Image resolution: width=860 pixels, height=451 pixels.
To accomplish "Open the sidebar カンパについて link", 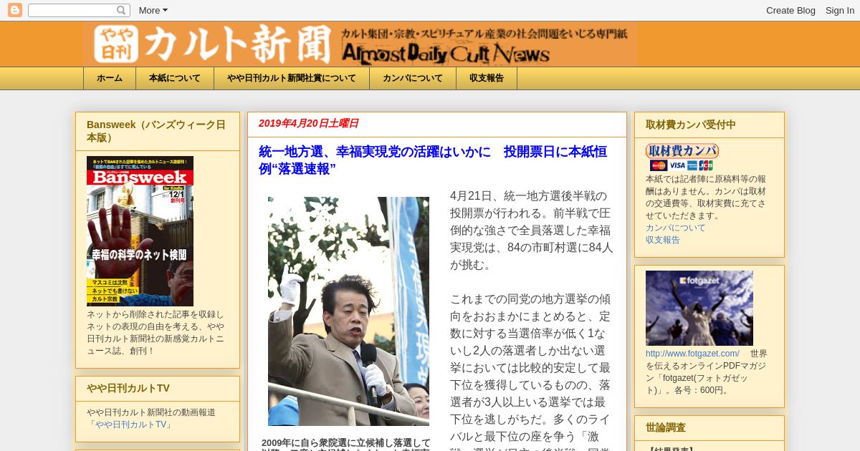I will (x=675, y=228).
